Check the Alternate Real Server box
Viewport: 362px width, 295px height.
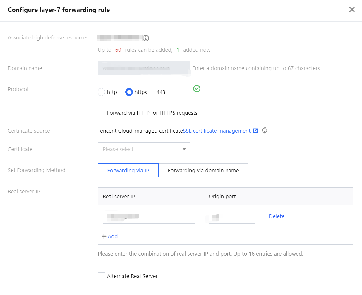(x=102, y=276)
